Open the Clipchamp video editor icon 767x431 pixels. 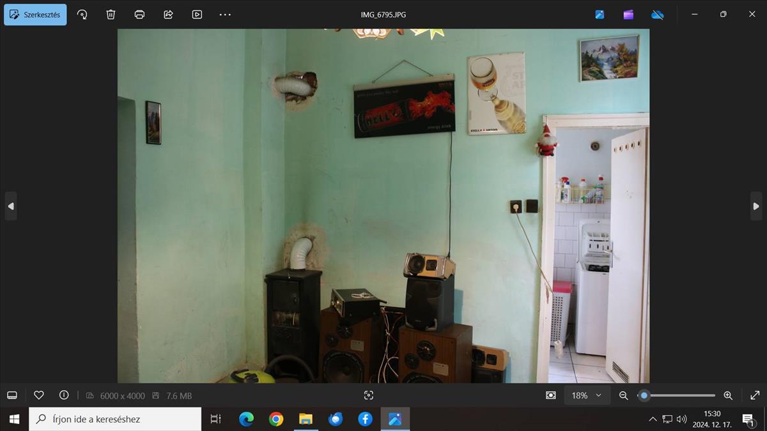pos(628,15)
